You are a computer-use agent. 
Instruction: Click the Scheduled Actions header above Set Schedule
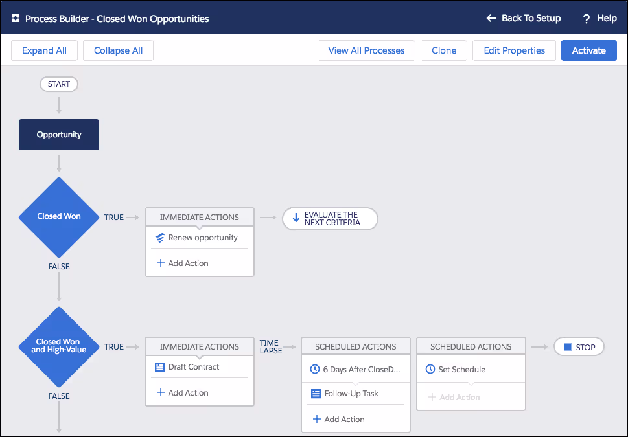[471, 346]
